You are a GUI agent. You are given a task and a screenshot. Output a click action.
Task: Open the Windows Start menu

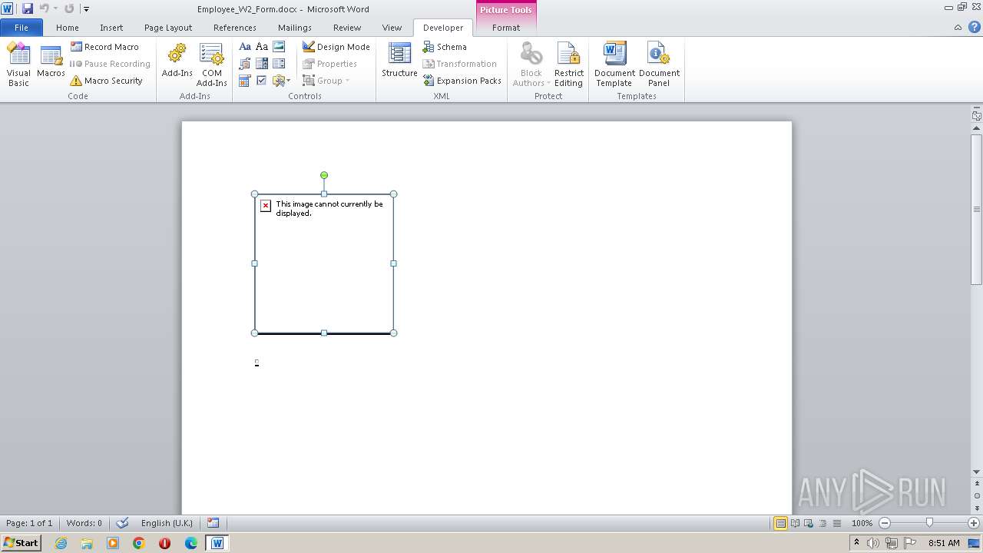click(x=22, y=543)
